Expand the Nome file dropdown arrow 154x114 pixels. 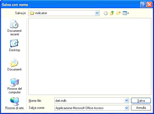[126, 100]
